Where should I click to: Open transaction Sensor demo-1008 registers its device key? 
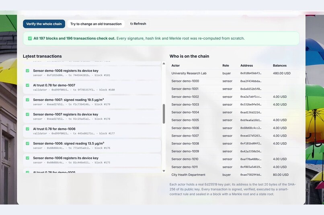[x=92, y=72]
